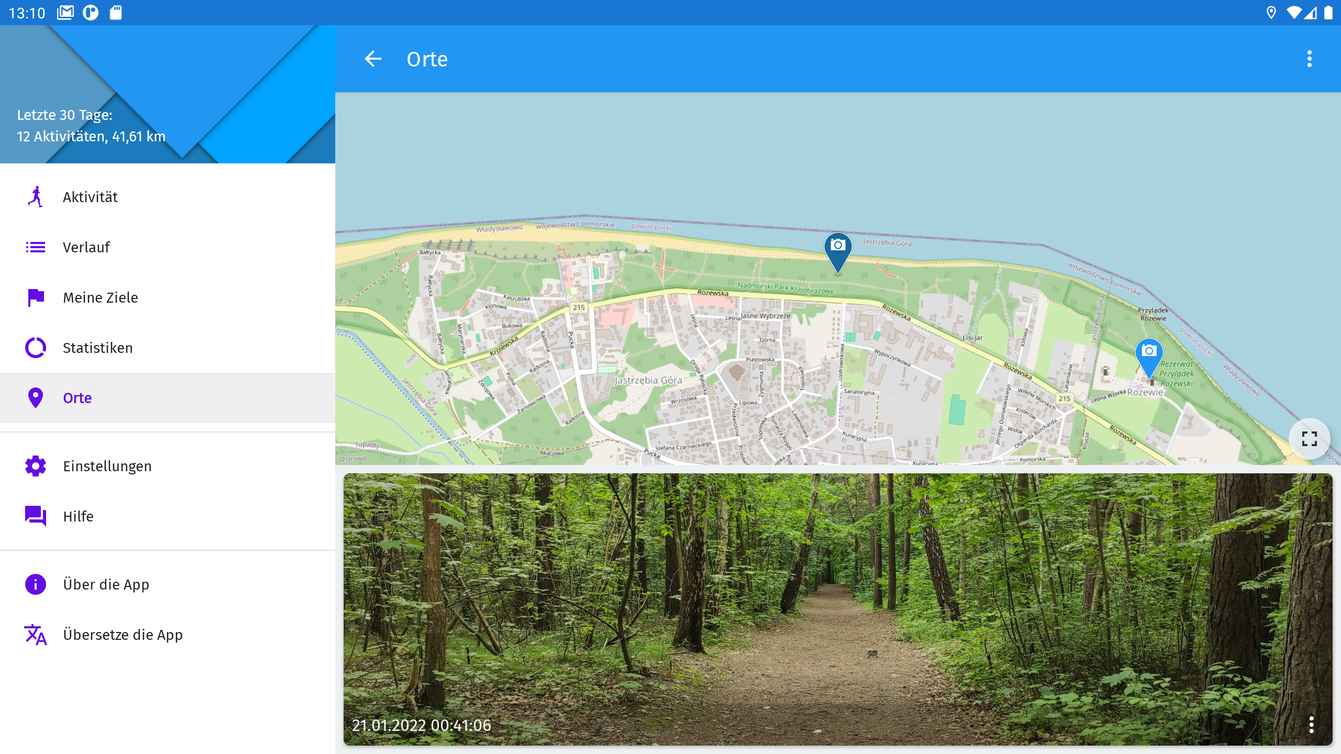Click the back arrow next to Orte
Viewport: 1341px width, 754px height.
373,59
